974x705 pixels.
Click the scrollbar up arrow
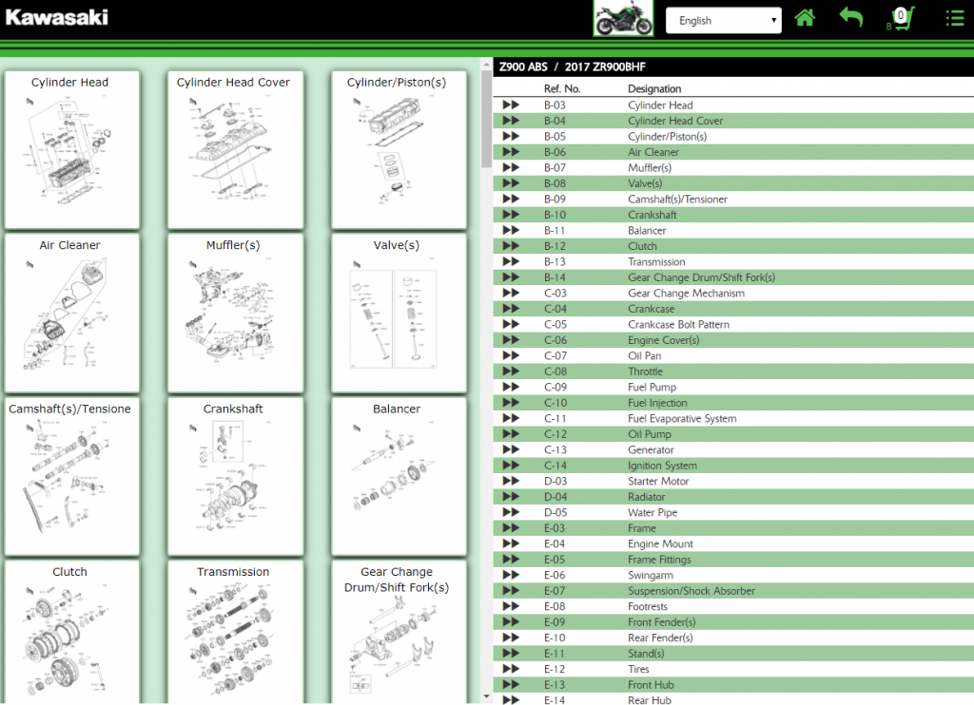coord(486,64)
